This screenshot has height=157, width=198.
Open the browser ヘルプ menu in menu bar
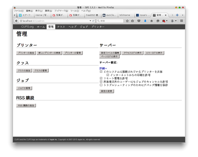click(x=86, y=11)
